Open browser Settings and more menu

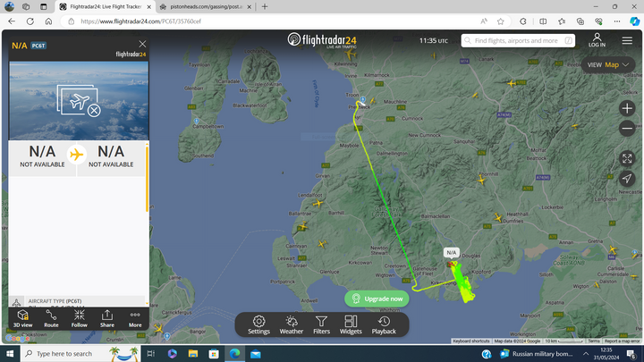[x=617, y=21]
